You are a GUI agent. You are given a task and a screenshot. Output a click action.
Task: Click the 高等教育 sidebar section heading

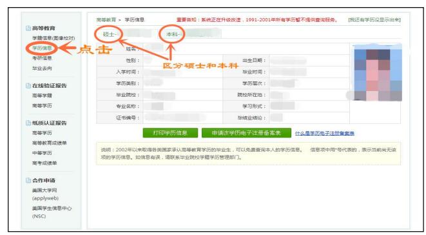pos(44,28)
